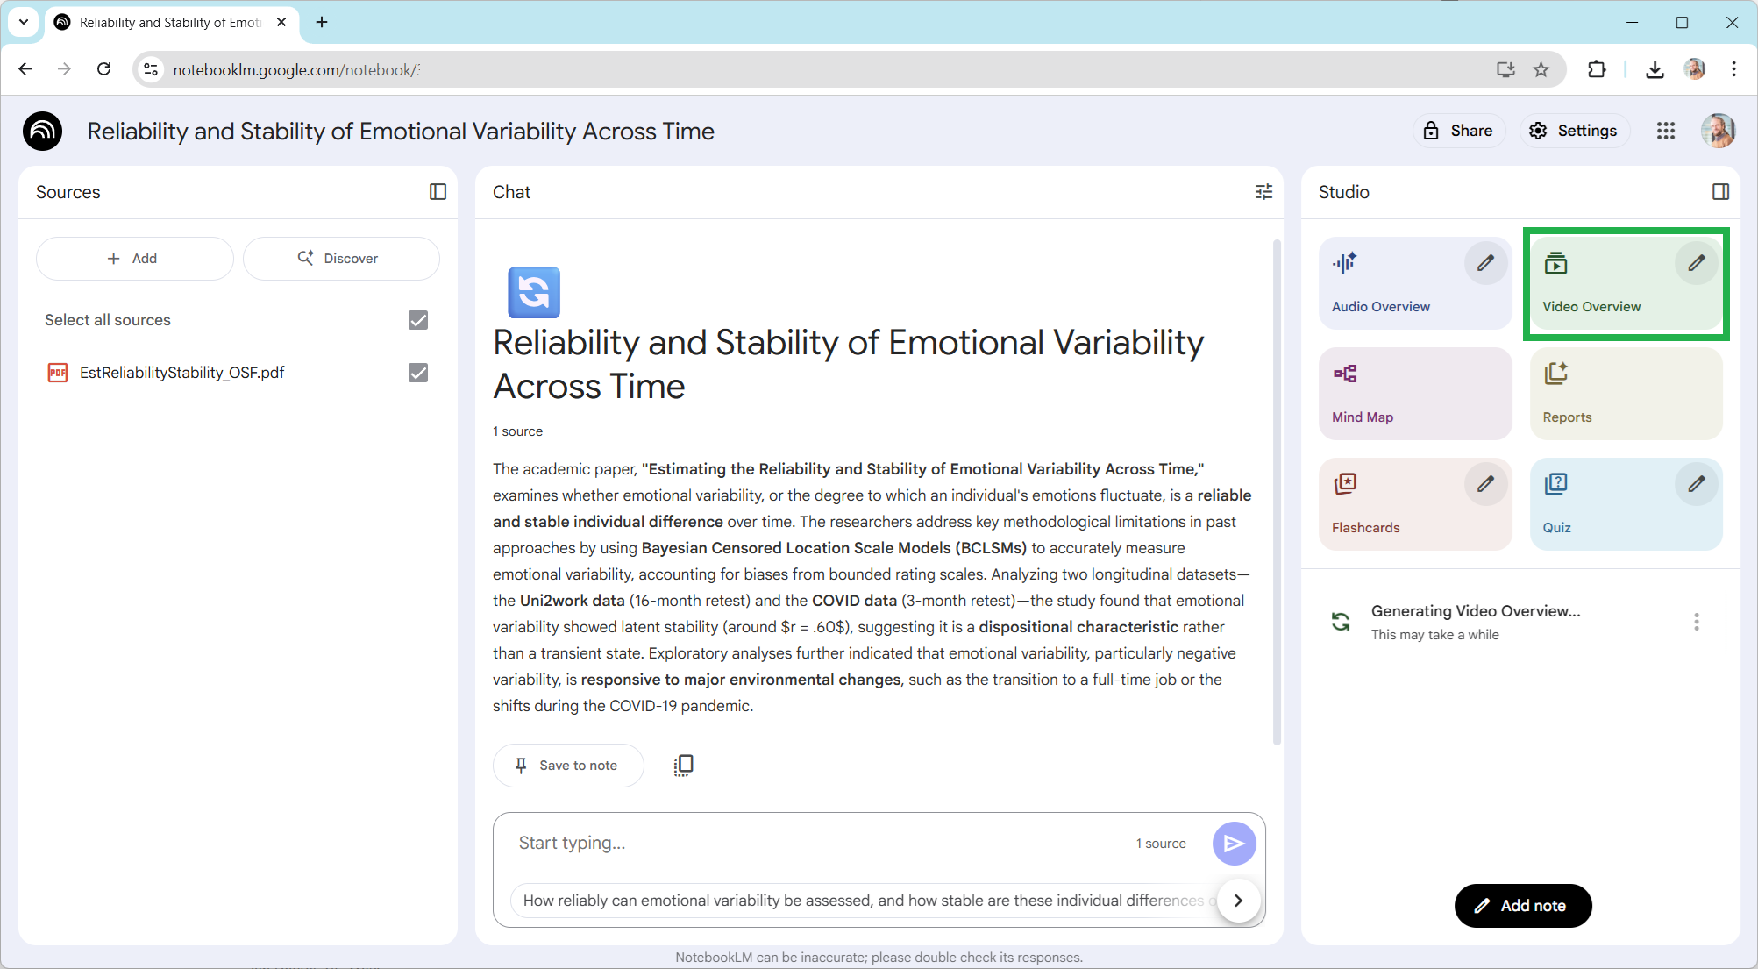The width and height of the screenshot is (1758, 969).
Task: Open the Mind Map tile
Action: [1414, 393]
